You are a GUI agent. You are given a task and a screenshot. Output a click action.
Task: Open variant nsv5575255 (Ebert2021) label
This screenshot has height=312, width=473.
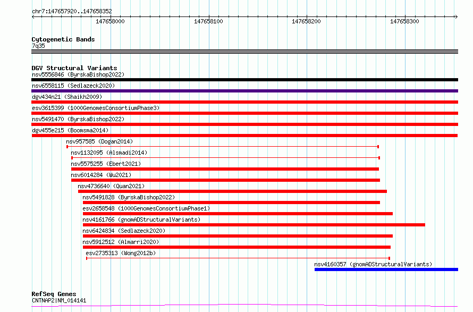tap(106, 164)
